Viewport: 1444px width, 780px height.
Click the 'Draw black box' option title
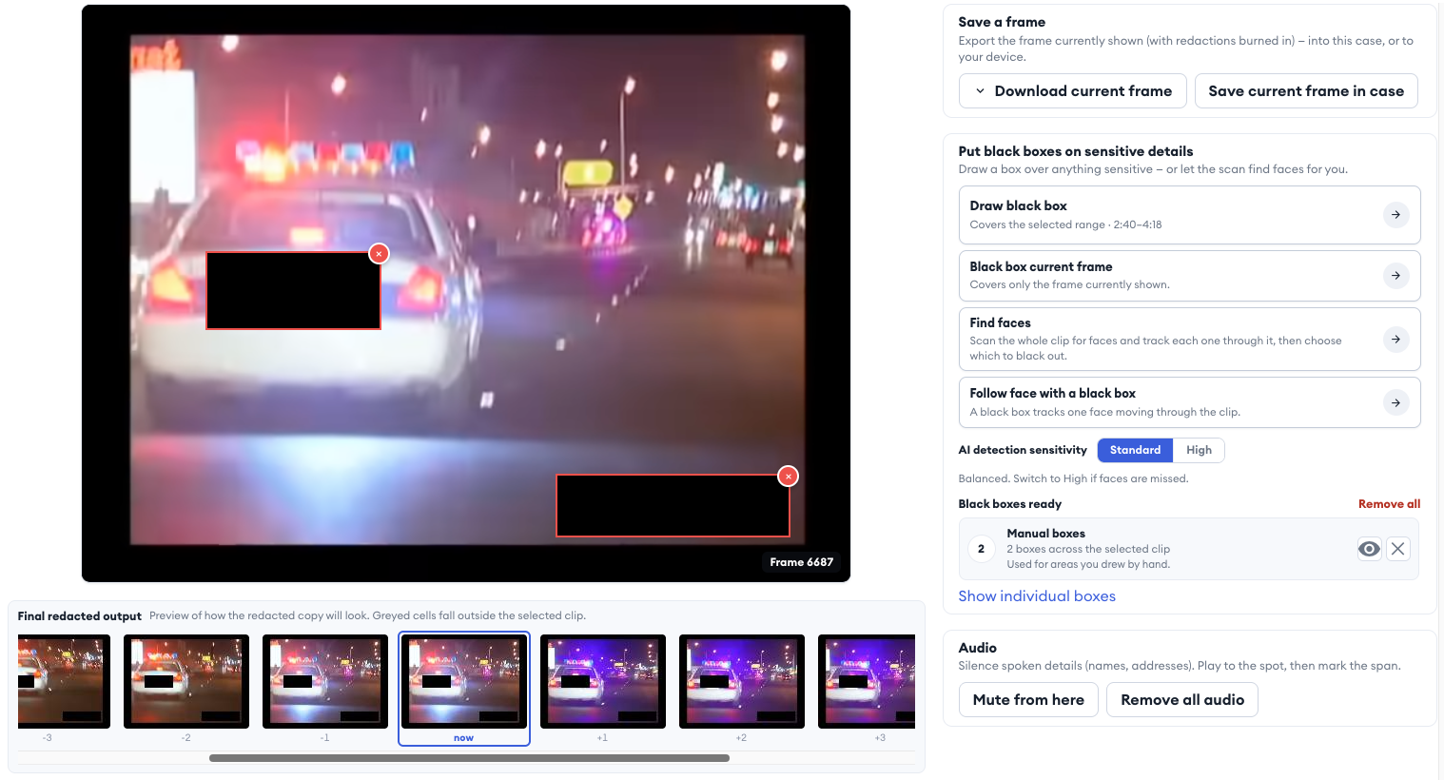point(1018,205)
